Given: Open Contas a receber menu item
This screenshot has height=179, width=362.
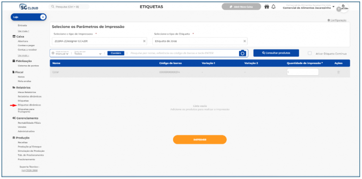Looking at the screenshot, I should tap(27, 50).
